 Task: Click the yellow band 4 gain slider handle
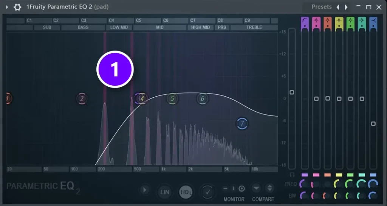tap(339, 99)
